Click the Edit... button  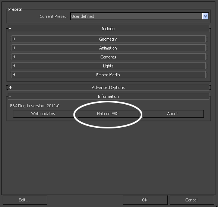pos(25,200)
